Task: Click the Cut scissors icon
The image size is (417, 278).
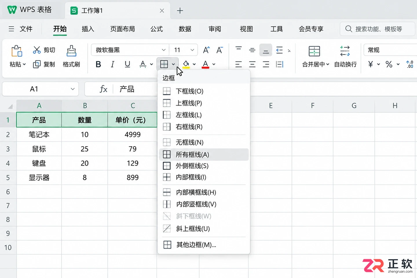Action: pos(37,50)
